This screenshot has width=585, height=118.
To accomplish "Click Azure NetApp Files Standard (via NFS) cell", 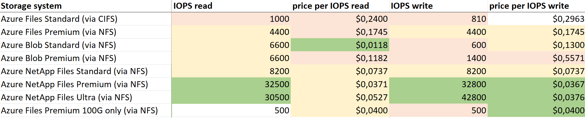I will 86,71.
